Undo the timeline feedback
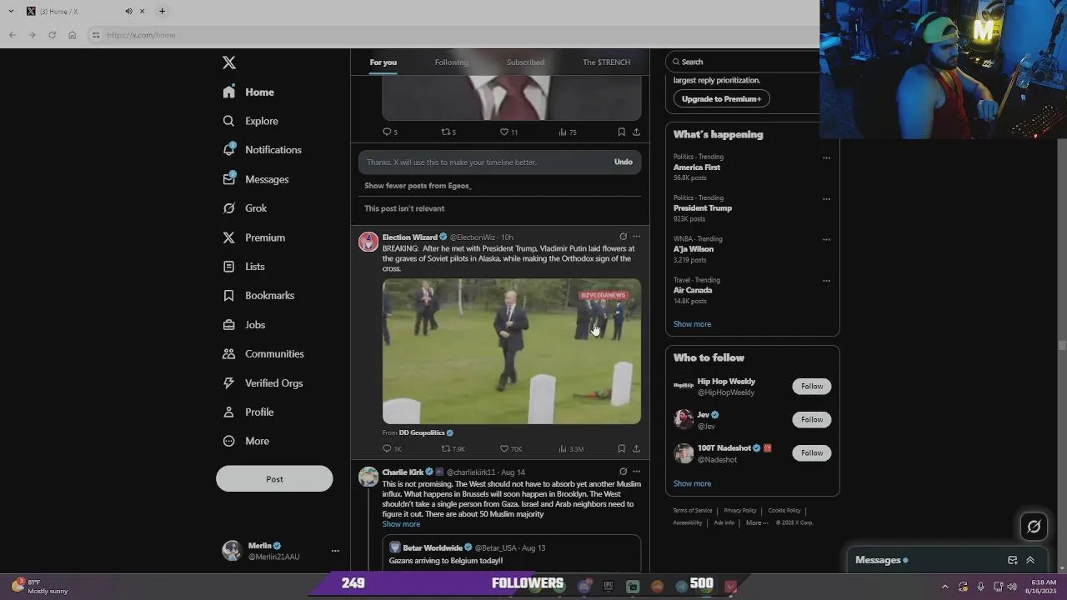1067x600 pixels. (x=624, y=162)
